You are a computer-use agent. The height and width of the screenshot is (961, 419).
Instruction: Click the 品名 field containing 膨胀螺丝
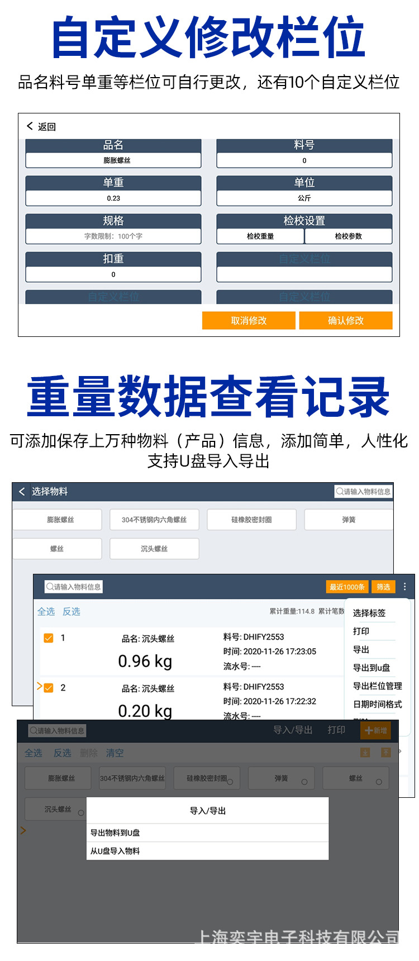point(113,160)
